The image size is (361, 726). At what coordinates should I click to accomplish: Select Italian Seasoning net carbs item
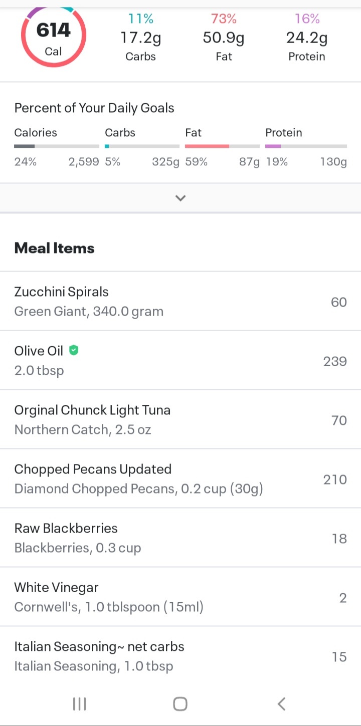tap(180, 656)
